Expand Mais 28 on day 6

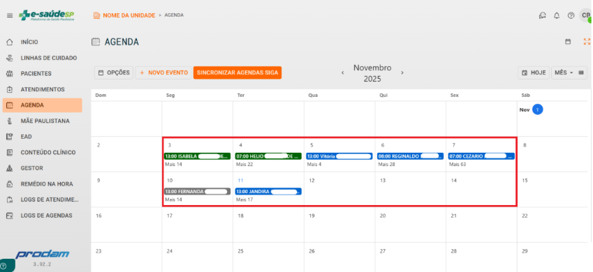pos(387,165)
